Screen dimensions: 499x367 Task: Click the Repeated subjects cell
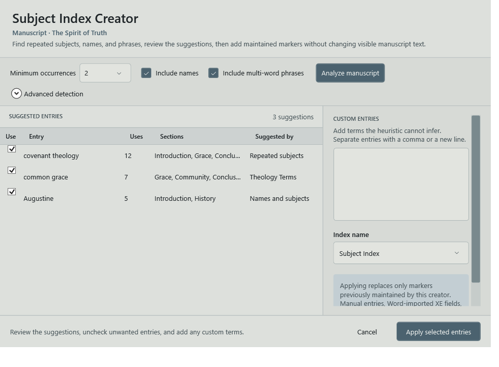coord(276,156)
